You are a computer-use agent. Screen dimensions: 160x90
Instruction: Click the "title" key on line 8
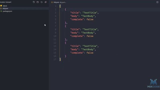pyautogui.click(x=75, y=29)
